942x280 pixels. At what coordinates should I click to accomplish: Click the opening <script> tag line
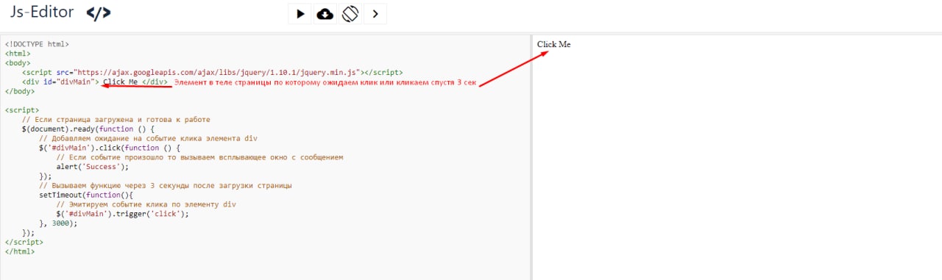click(x=21, y=110)
